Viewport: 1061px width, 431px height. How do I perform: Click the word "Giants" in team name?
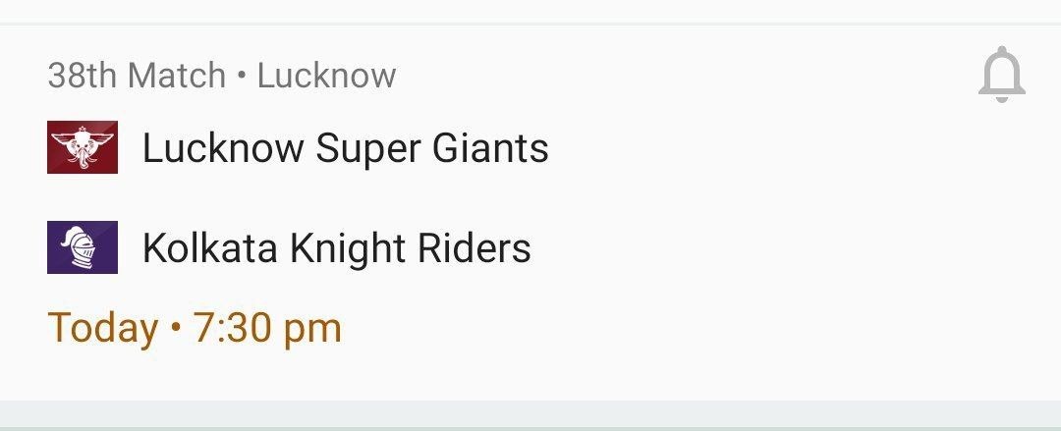(489, 148)
